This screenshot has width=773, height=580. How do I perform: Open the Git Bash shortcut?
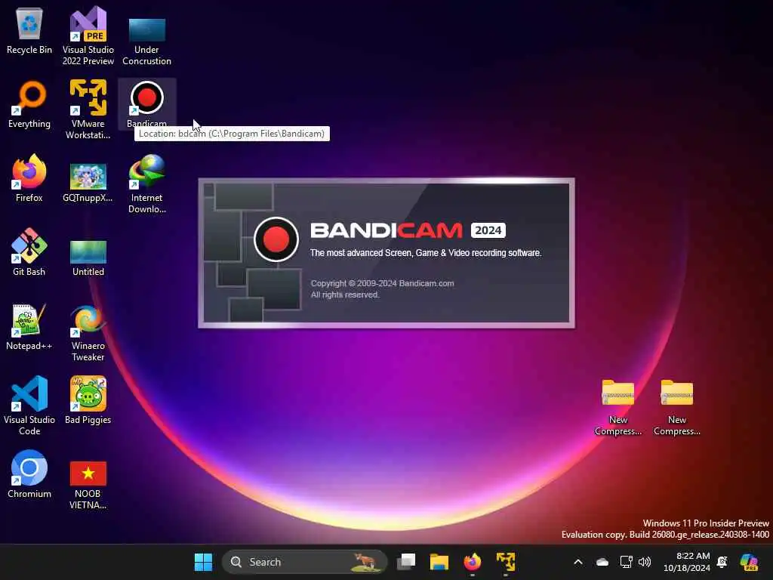[x=29, y=252]
